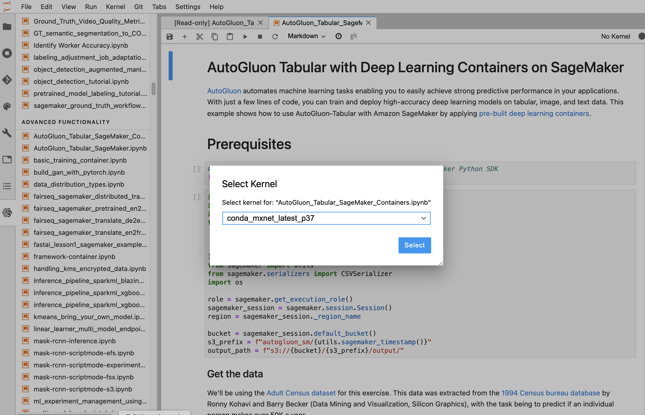Open the Kernel menu
This screenshot has height=415, width=645.
(115, 7)
